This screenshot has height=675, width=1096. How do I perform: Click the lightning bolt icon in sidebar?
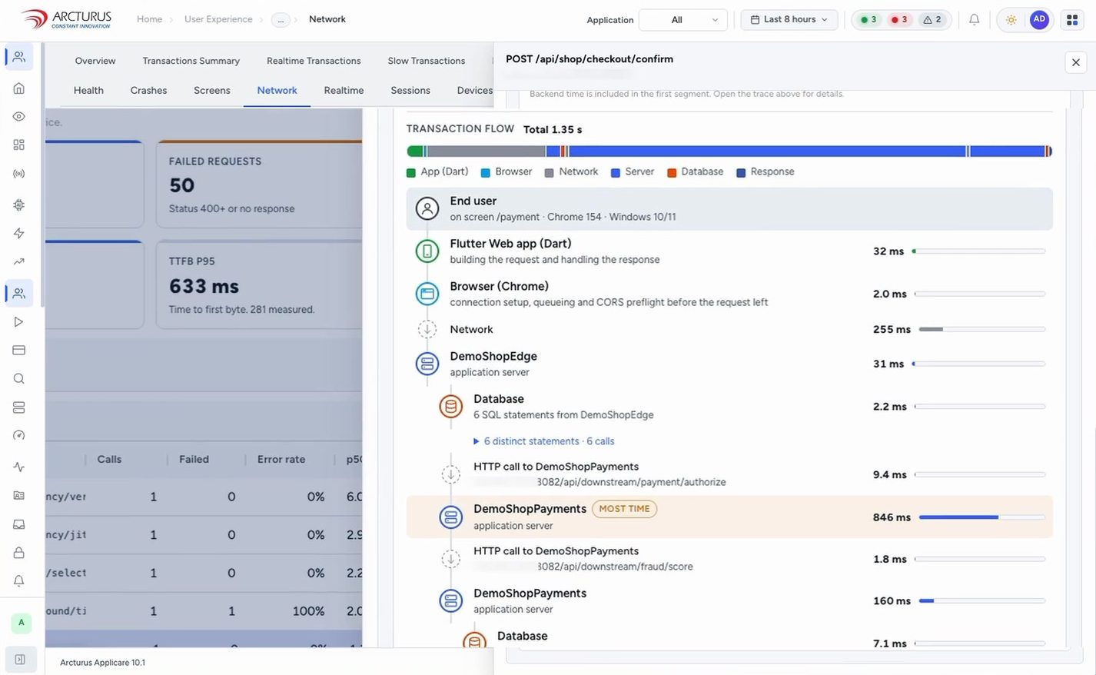pyautogui.click(x=19, y=233)
